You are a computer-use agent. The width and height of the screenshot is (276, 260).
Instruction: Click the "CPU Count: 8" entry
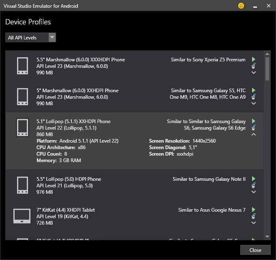(x=52, y=154)
